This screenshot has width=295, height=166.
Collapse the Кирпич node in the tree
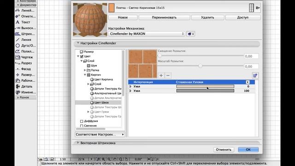(x=85, y=75)
